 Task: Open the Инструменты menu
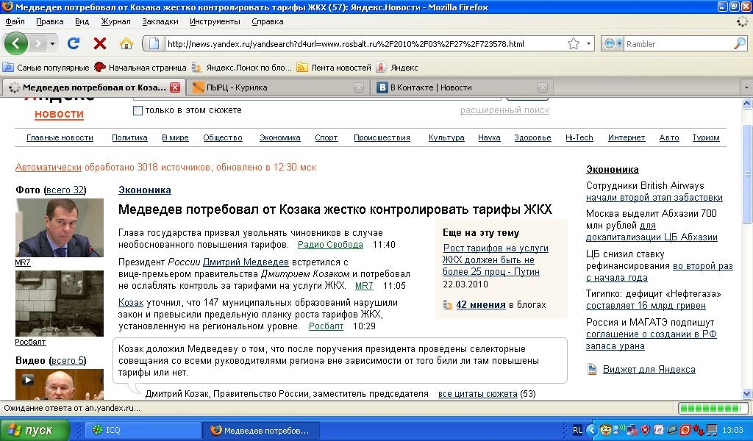point(215,21)
